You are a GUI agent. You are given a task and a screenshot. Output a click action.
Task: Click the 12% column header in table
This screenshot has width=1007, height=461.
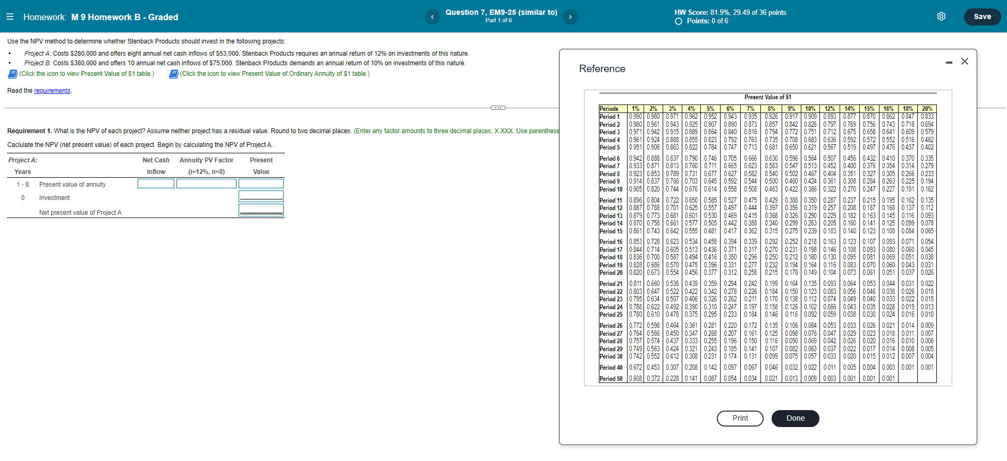point(830,109)
